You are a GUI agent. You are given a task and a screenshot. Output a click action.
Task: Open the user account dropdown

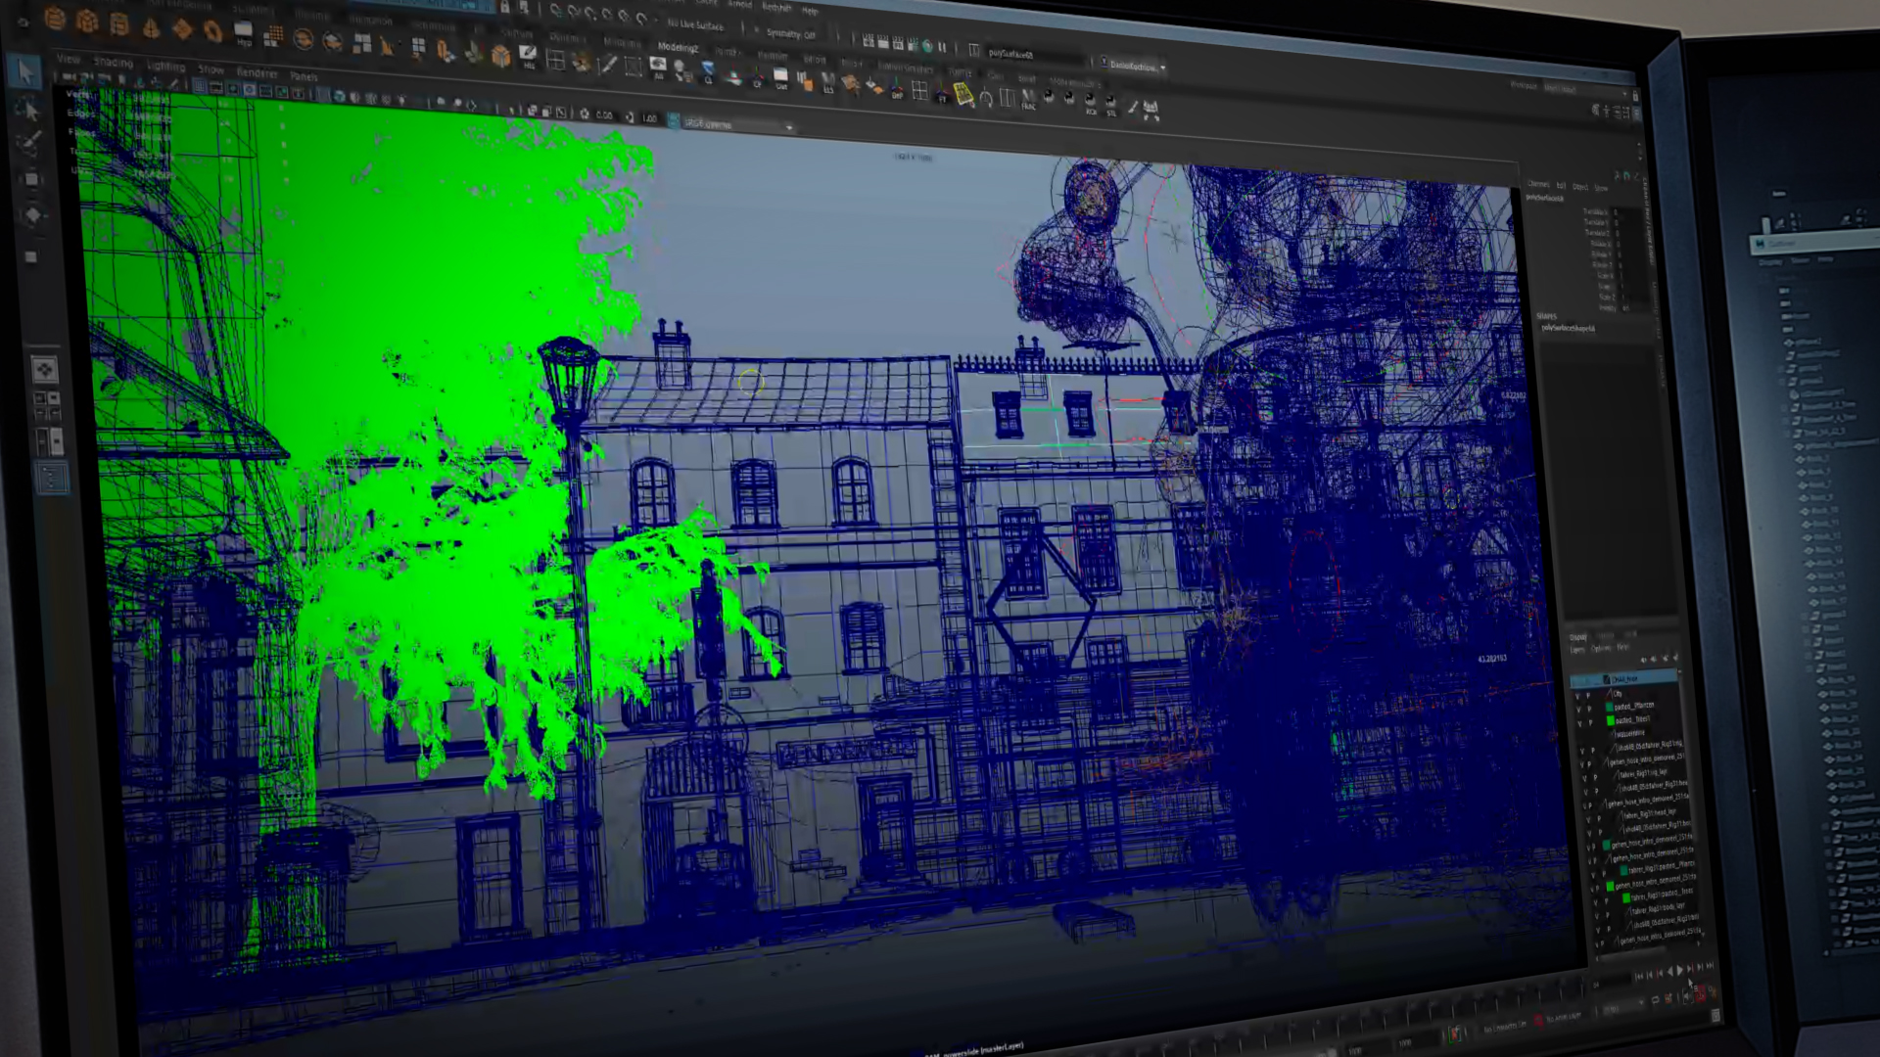tap(1134, 66)
